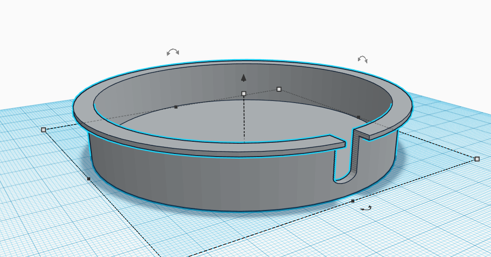Select the white corner handle at the back

coord(279,89)
